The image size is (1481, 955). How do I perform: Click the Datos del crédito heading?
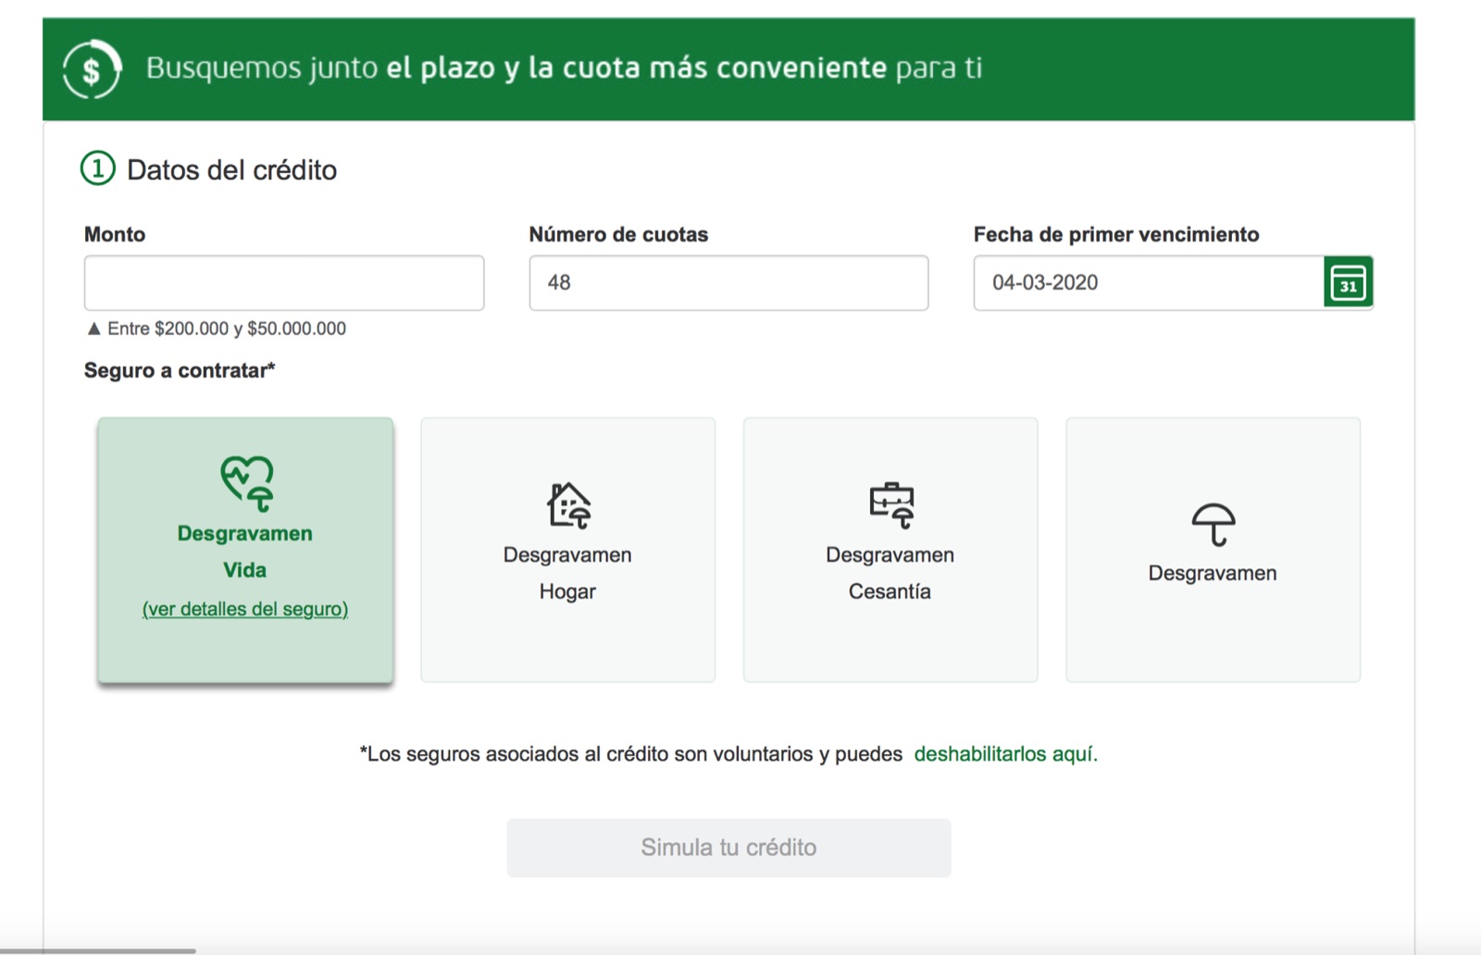(231, 170)
